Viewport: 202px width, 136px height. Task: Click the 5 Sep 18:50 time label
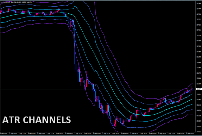pyautogui.click(x=125, y=134)
